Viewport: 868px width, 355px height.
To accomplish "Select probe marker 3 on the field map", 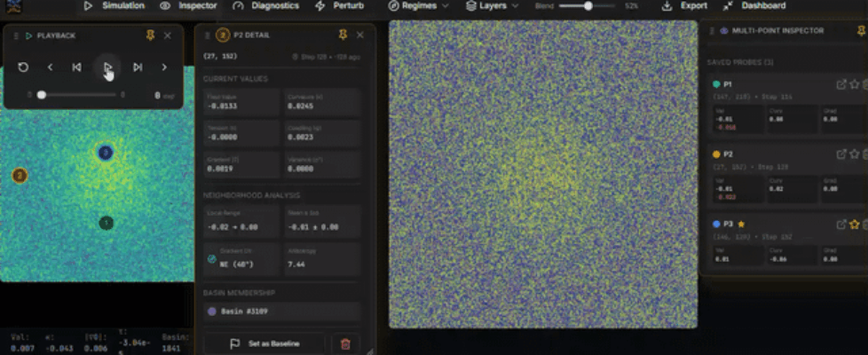I will [x=106, y=153].
